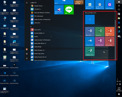Open Adobe Help Center
Screen dimensions: 122x97
[41, 54]
